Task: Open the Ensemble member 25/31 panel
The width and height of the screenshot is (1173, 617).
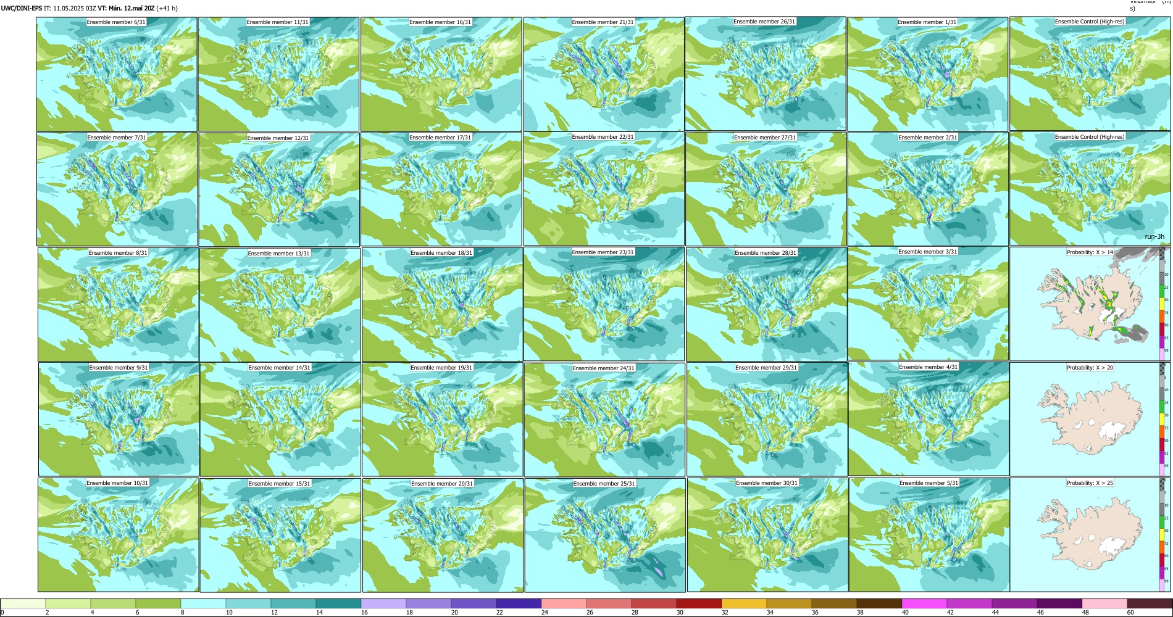Action: (605, 536)
